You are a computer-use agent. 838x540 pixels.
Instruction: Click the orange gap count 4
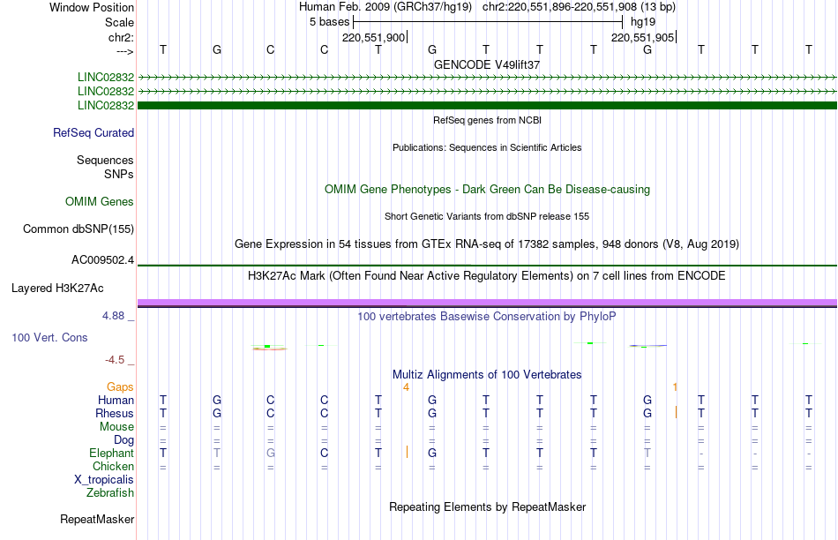pos(406,387)
